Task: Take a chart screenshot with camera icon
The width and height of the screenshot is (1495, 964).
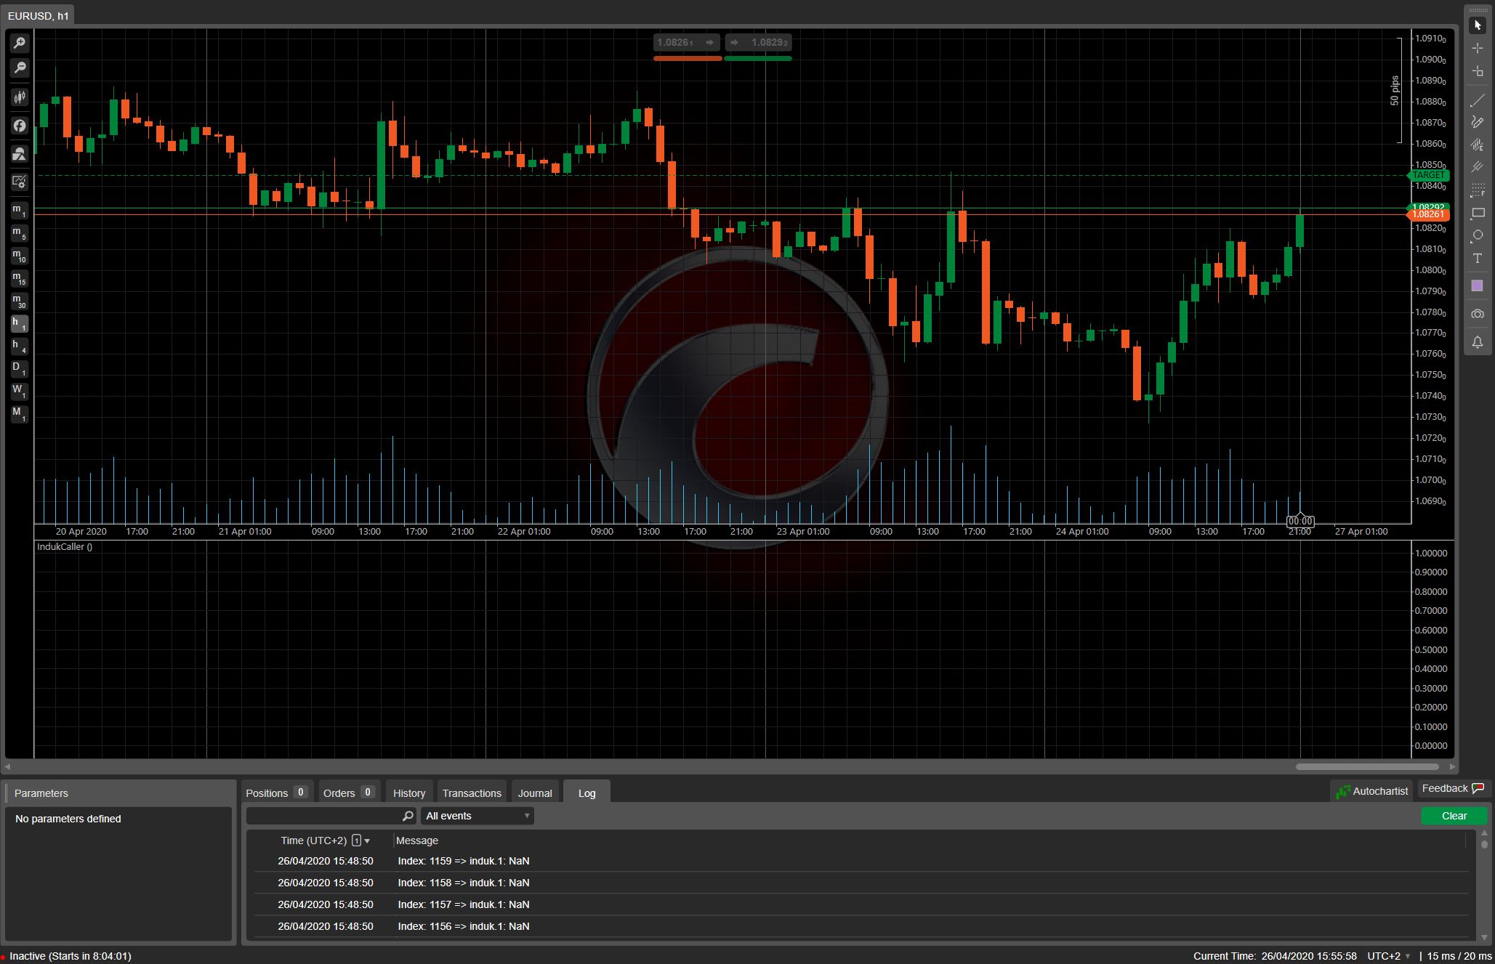Action: [1478, 314]
